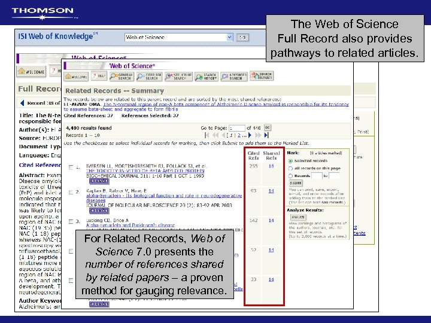Screen dimensions: 431x323
Task: Open the Cited References link in Full Record window
Action: (x=40, y=165)
